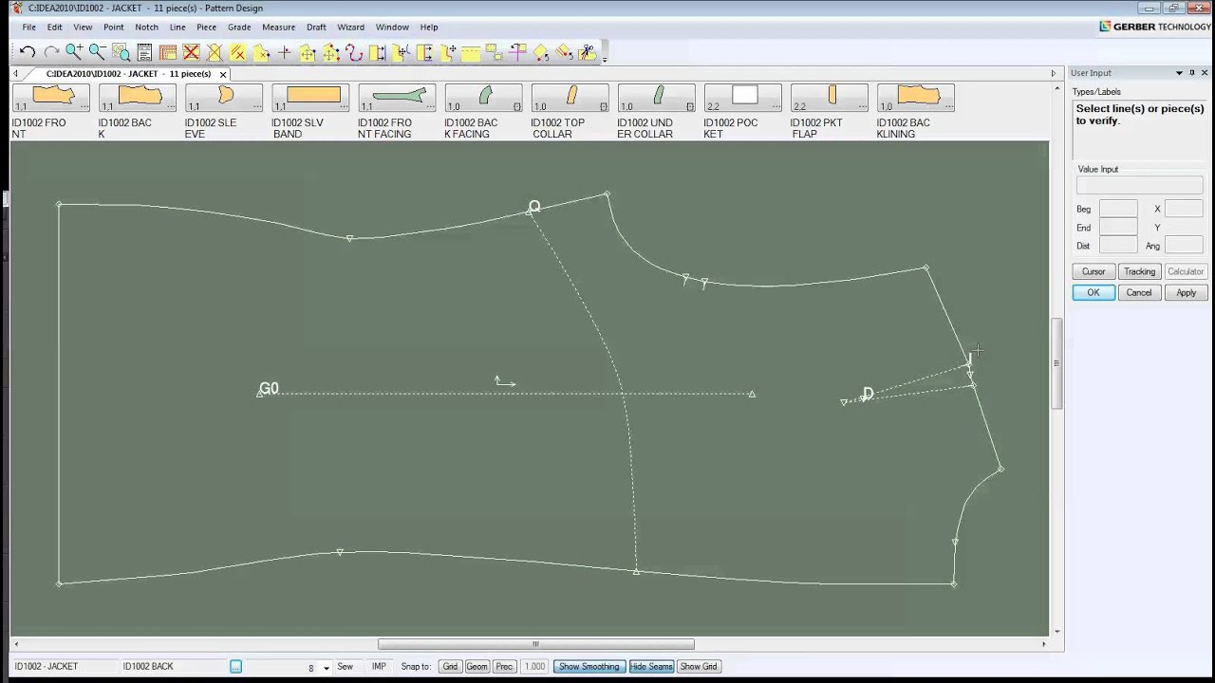The width and height of the screenshot is (1215, 683).
Task: Click the Redo arrow icon
Action: point(51,52)
